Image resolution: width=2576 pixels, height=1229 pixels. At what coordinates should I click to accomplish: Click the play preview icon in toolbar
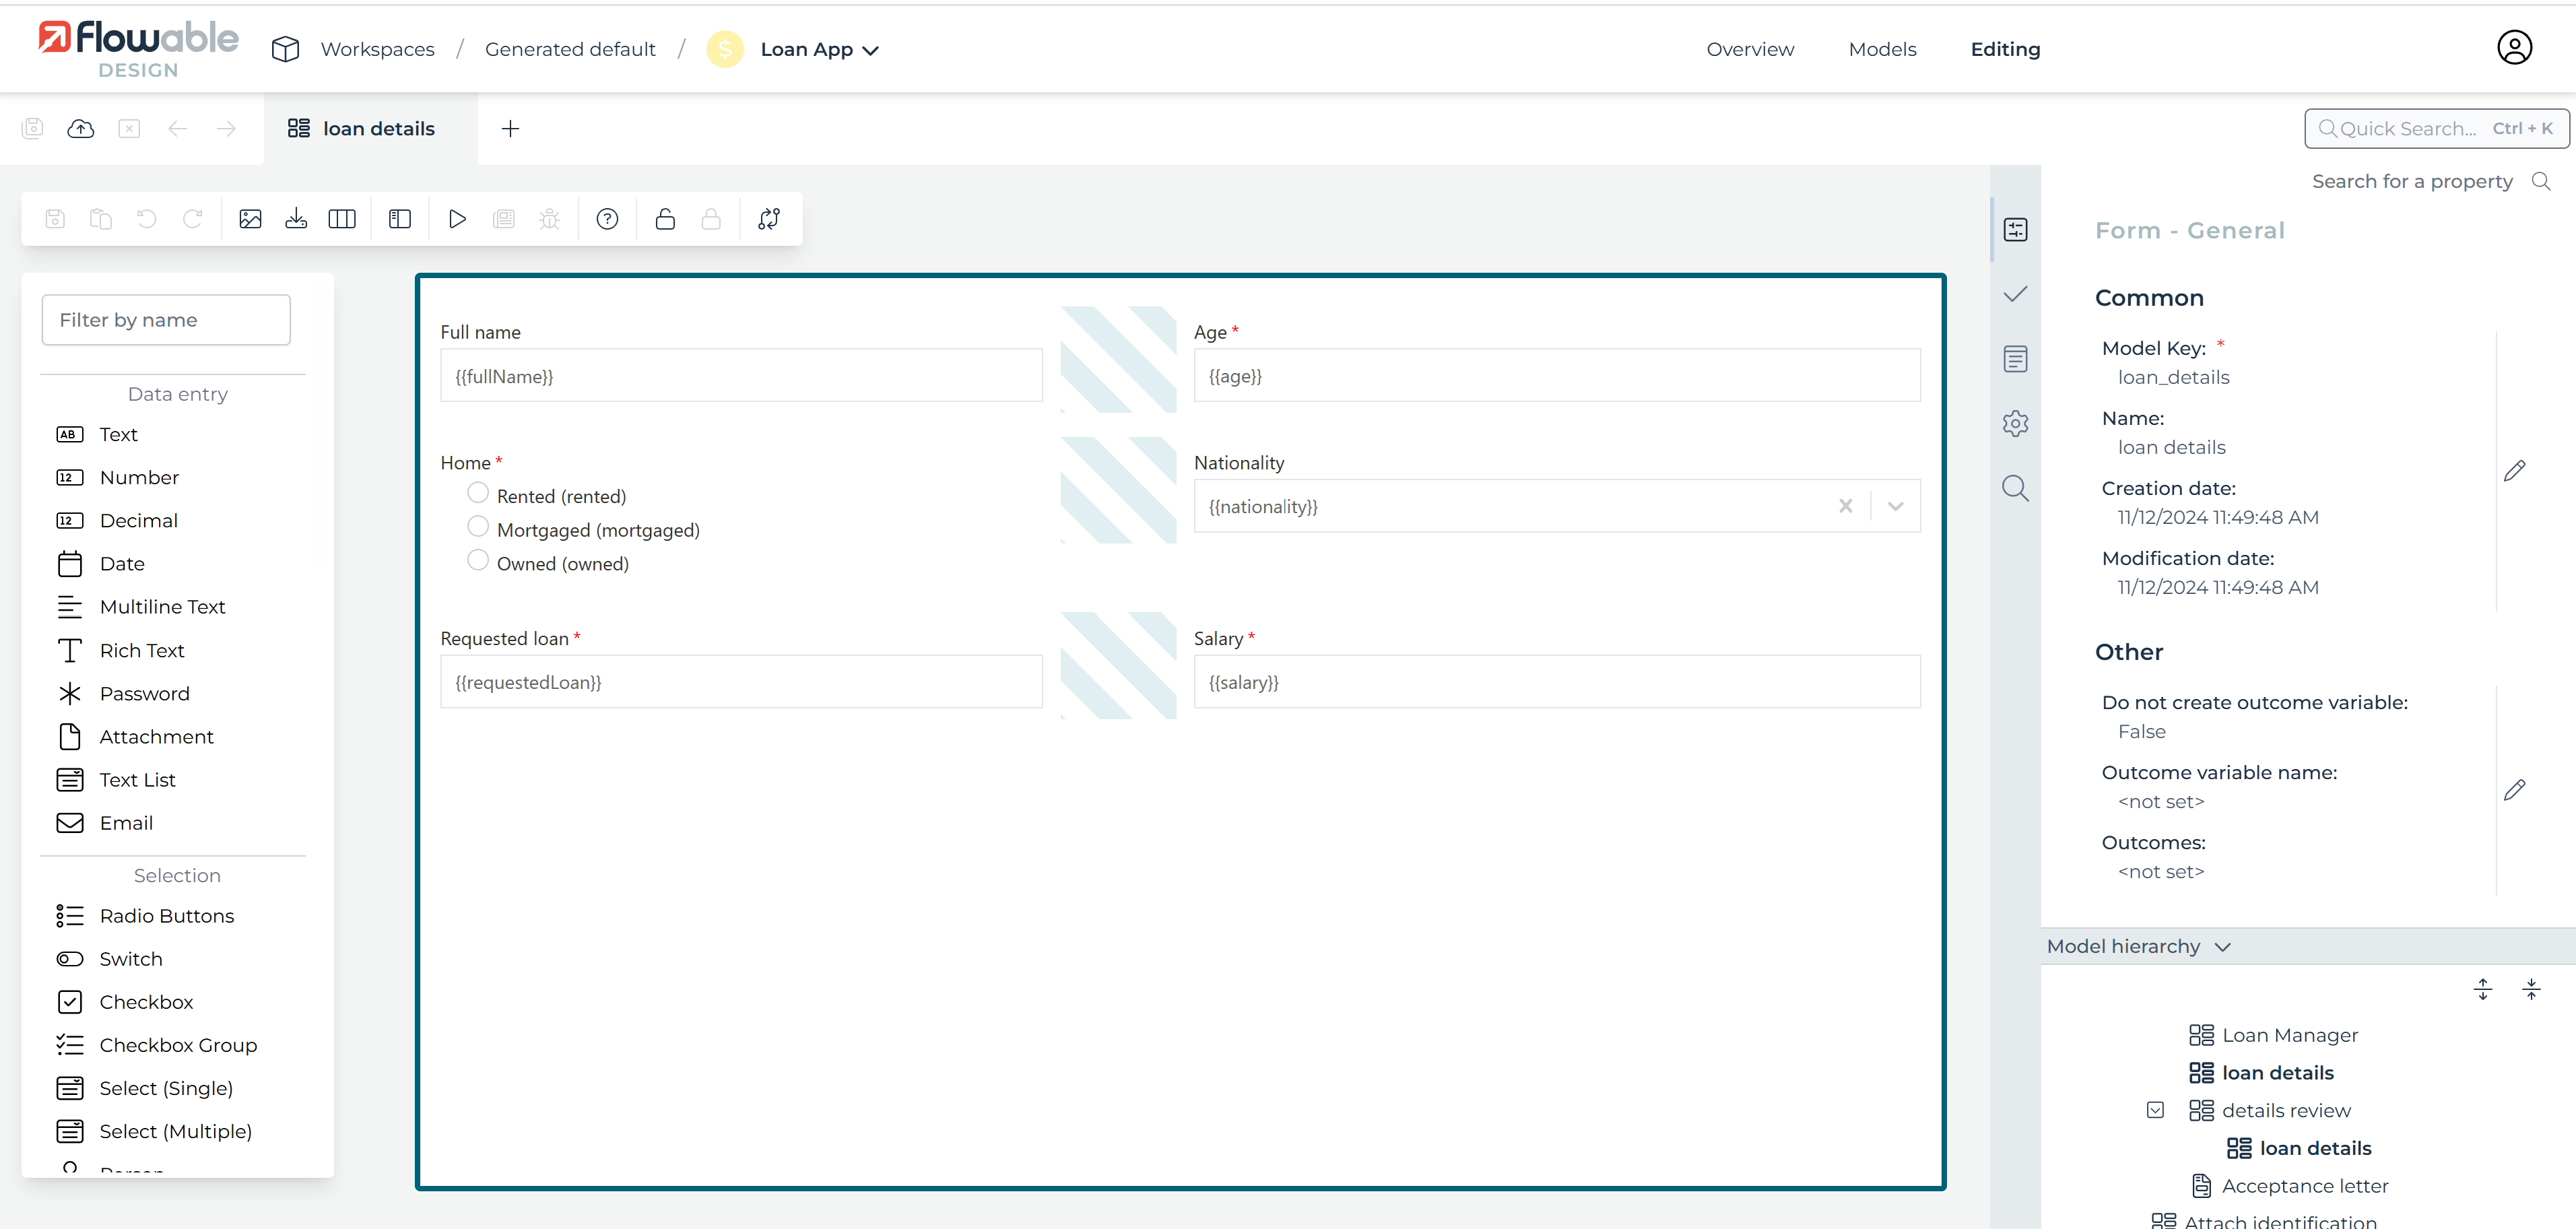(x=457, y=219)
